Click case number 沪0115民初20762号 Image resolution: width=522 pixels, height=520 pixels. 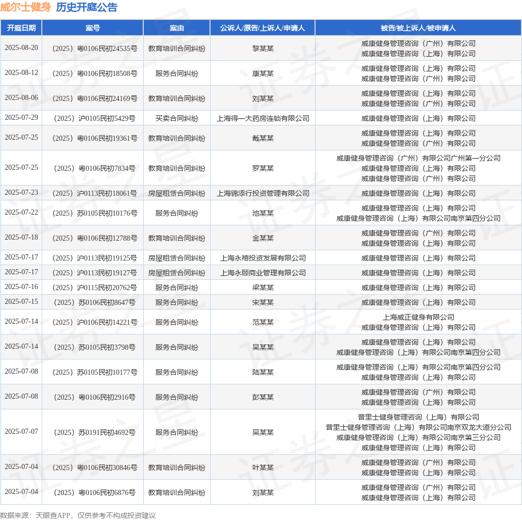(95, 288)
